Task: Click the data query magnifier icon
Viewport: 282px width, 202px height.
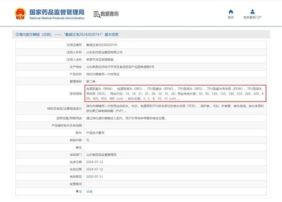Action: [97, 14]
